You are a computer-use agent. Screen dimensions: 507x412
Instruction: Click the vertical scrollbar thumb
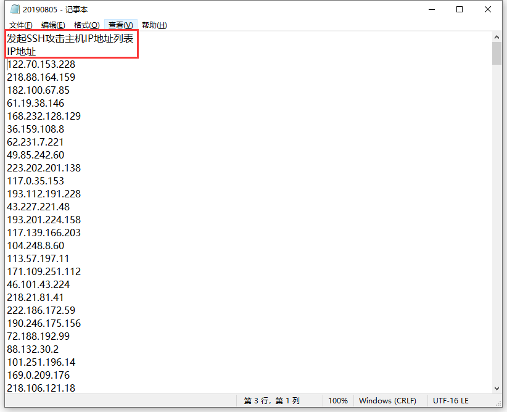pyautogui.click(x=497, y=54)
